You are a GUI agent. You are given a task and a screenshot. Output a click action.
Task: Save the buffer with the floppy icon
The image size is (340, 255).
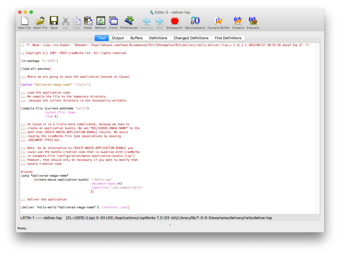[54, 21]
